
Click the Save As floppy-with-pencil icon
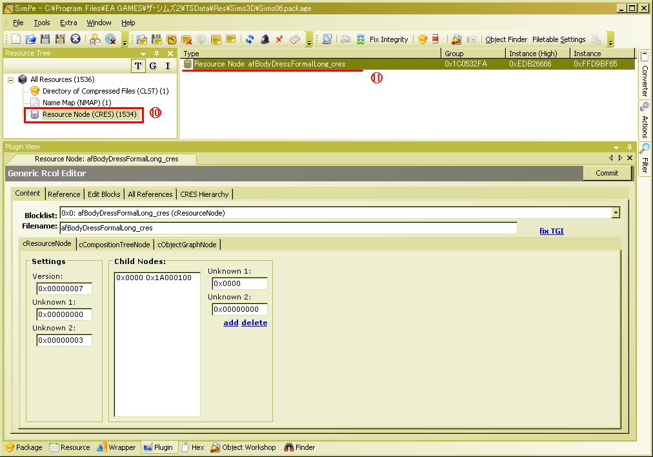(60, 39)
